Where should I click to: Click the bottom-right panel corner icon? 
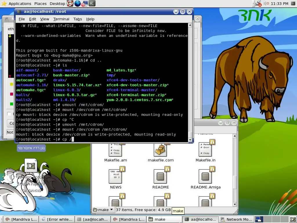(x=292, y=220)
